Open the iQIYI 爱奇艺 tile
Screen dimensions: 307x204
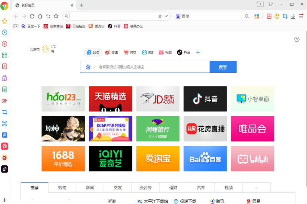tap(111, 158)
